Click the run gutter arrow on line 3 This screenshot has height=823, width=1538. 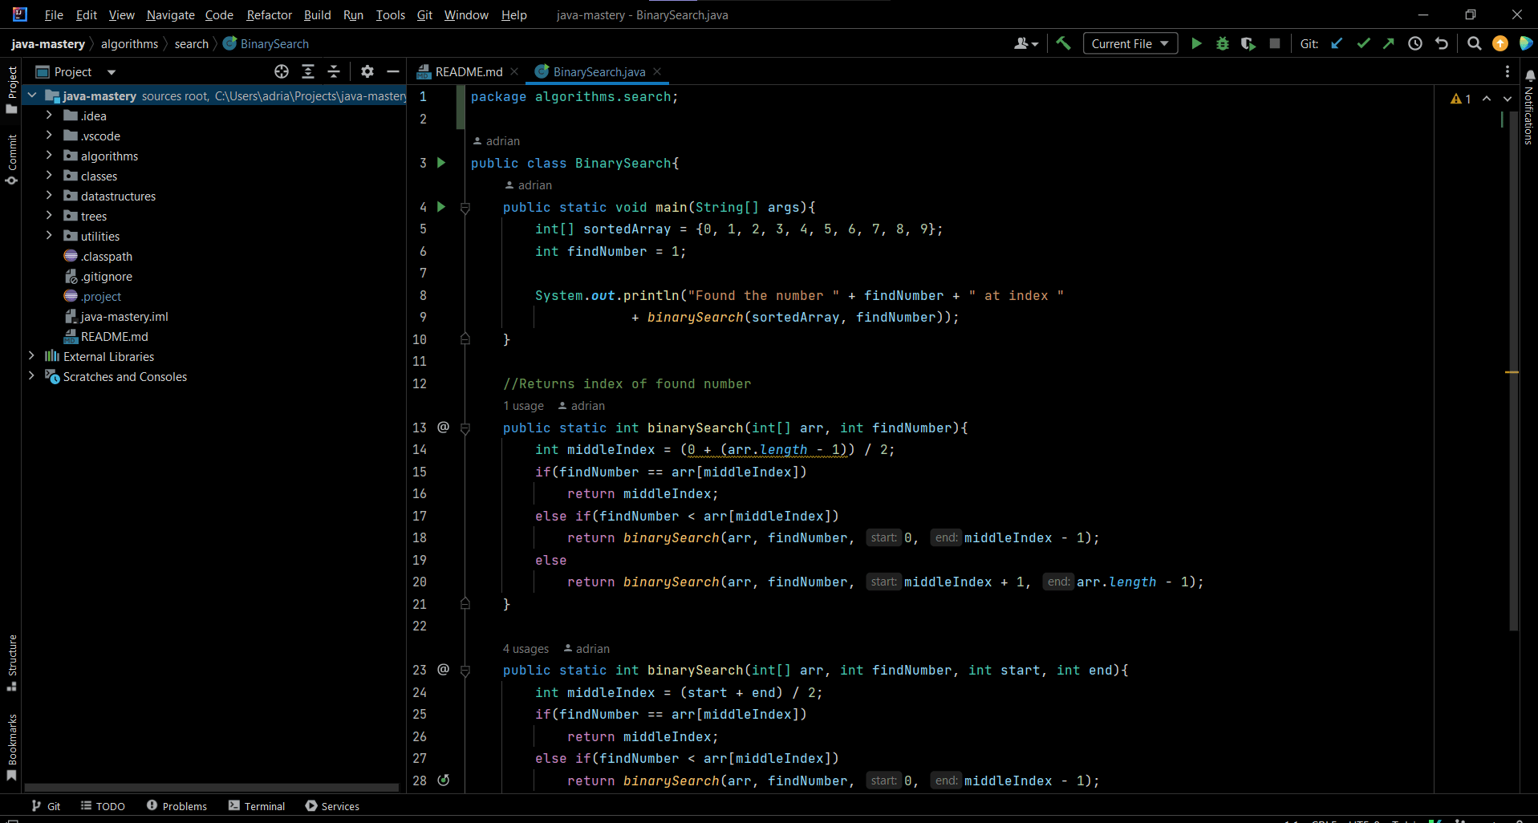pos(441,163)
